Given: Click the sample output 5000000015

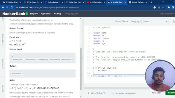Looking at the screenshot, I should pyautogui.click(x=18, y=73).
